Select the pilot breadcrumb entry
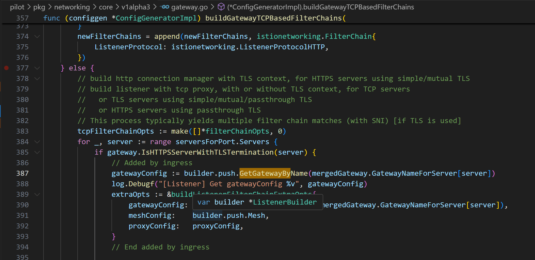 (17, 7)
